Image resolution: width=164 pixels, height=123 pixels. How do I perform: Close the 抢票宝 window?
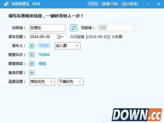point(158,4)
